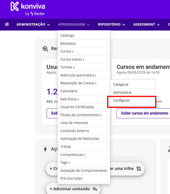Screen dimensions: 170x194
Task: Expand the Turmas submenu
Action: [x=84, y=67]
